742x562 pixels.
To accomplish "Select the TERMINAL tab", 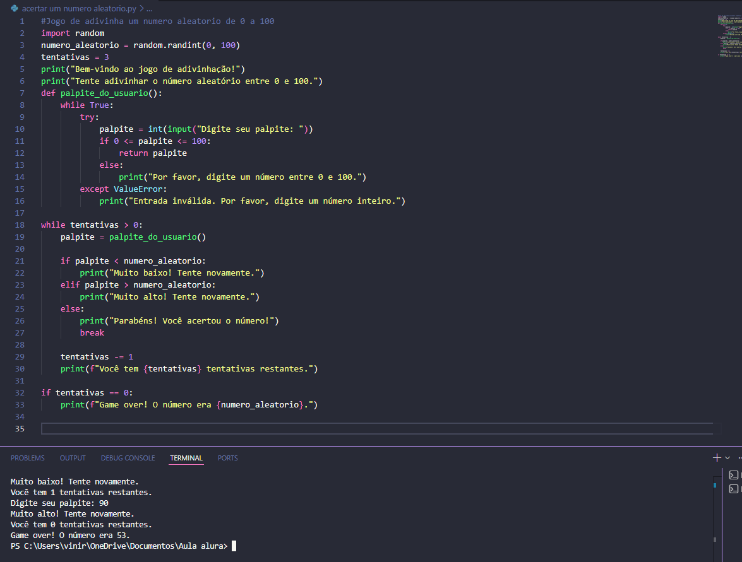I will (x=186, y=458).
